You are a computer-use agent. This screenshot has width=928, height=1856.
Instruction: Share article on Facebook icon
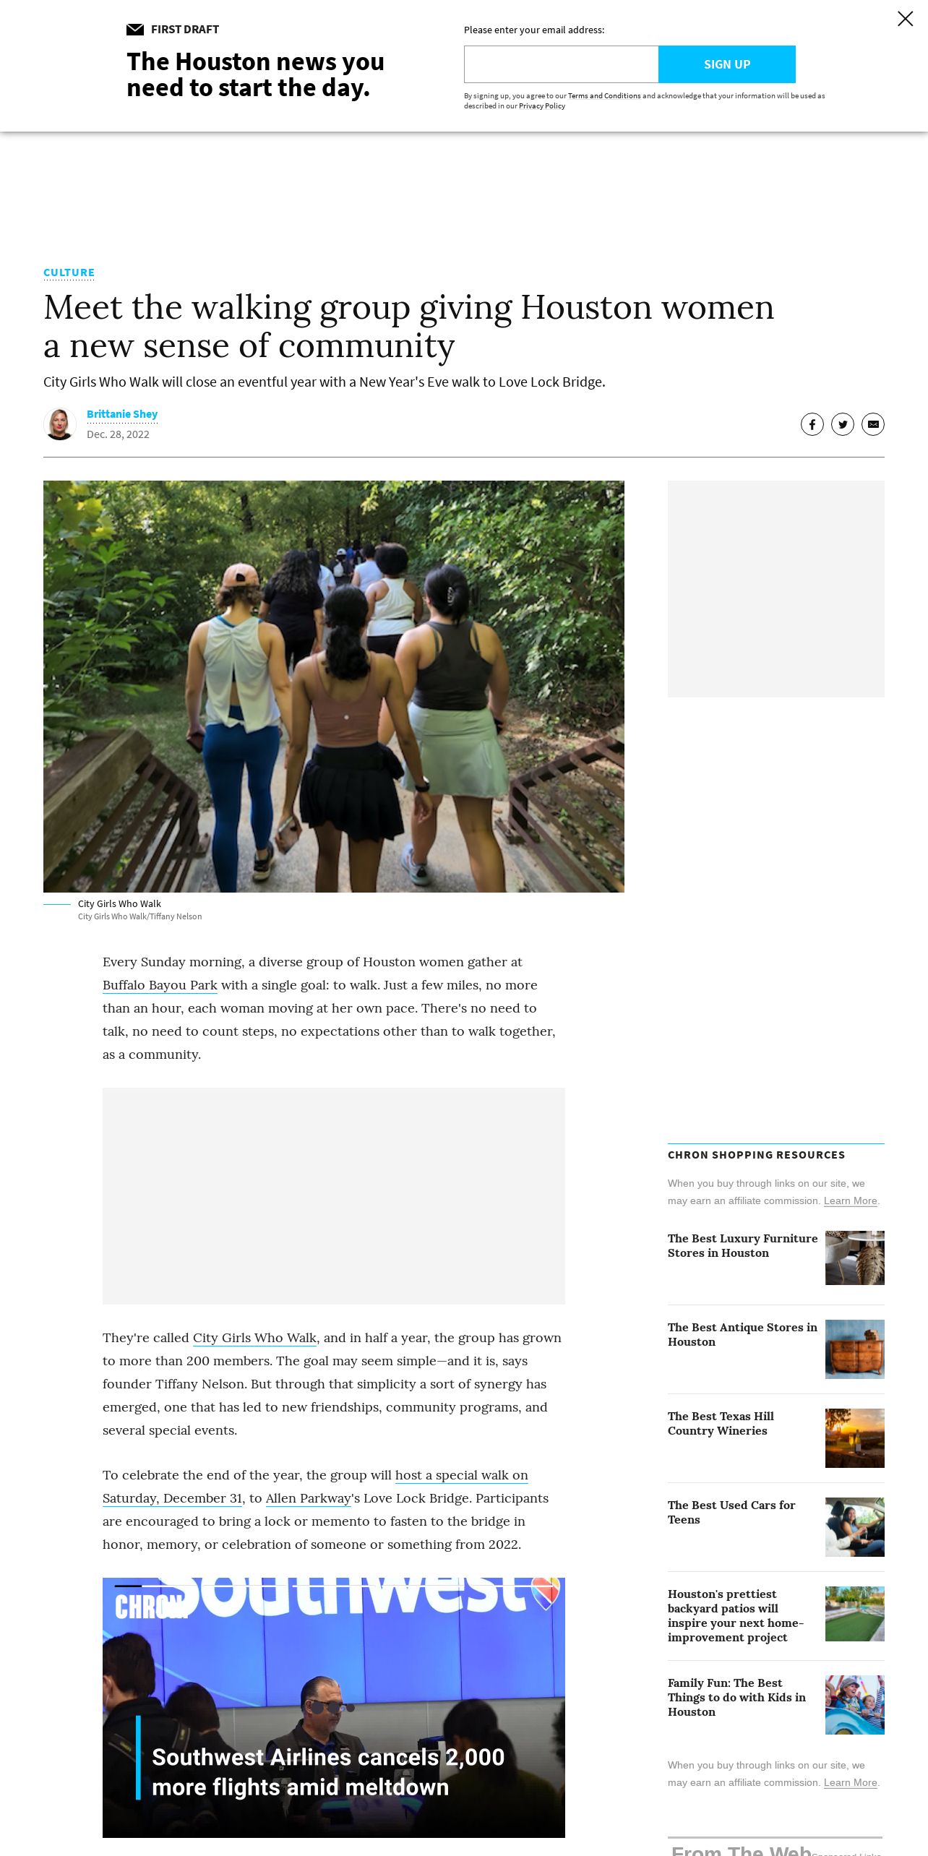812,424
